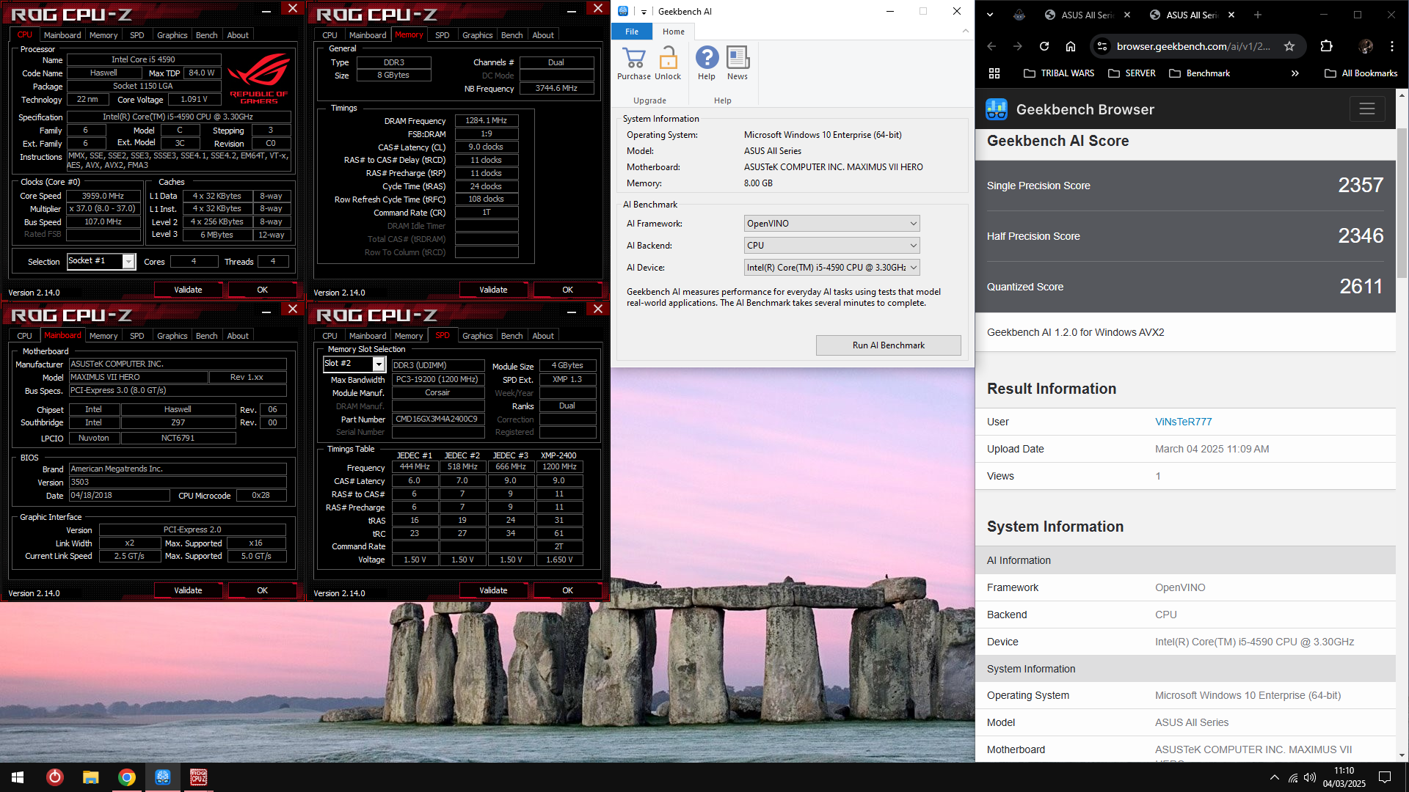Switch to the first ASUS All Series browser tab
The image size is (1409, 792).
(x=1087, y=15)
